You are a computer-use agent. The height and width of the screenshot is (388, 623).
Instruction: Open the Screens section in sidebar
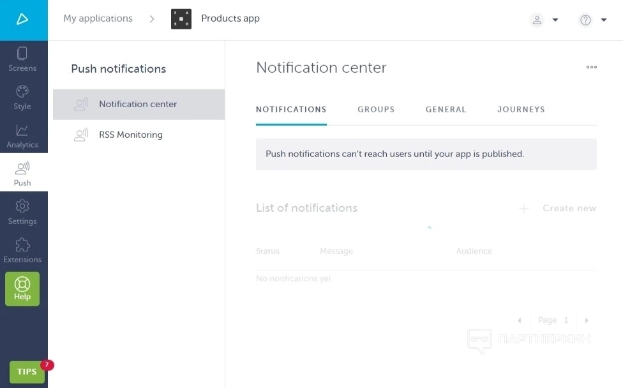coord(22,58)
